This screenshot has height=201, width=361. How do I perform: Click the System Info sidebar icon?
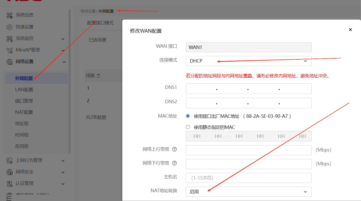tap(9, 15)
